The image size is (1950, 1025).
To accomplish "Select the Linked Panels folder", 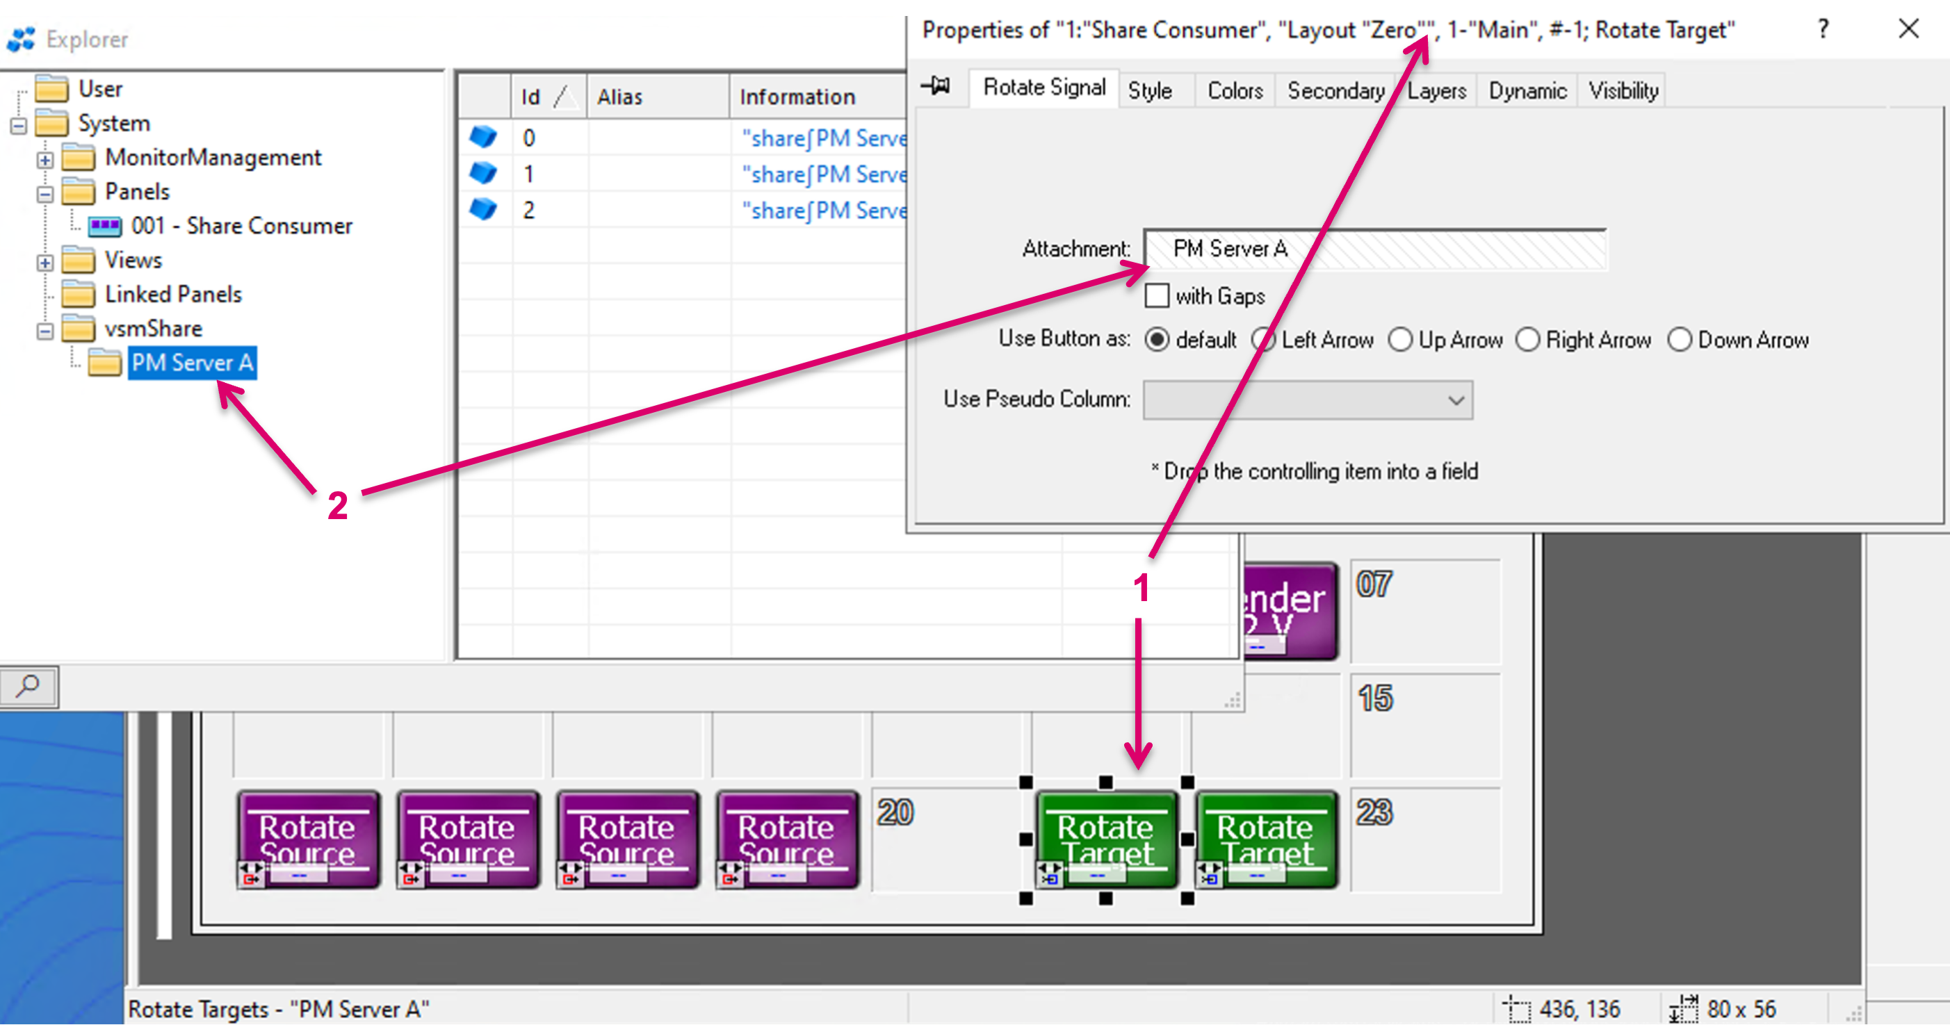I will coord(172,293).
